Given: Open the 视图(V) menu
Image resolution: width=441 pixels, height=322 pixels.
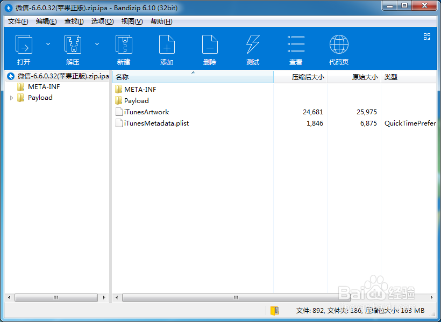Looking at the screenshot, I should 132,21.
